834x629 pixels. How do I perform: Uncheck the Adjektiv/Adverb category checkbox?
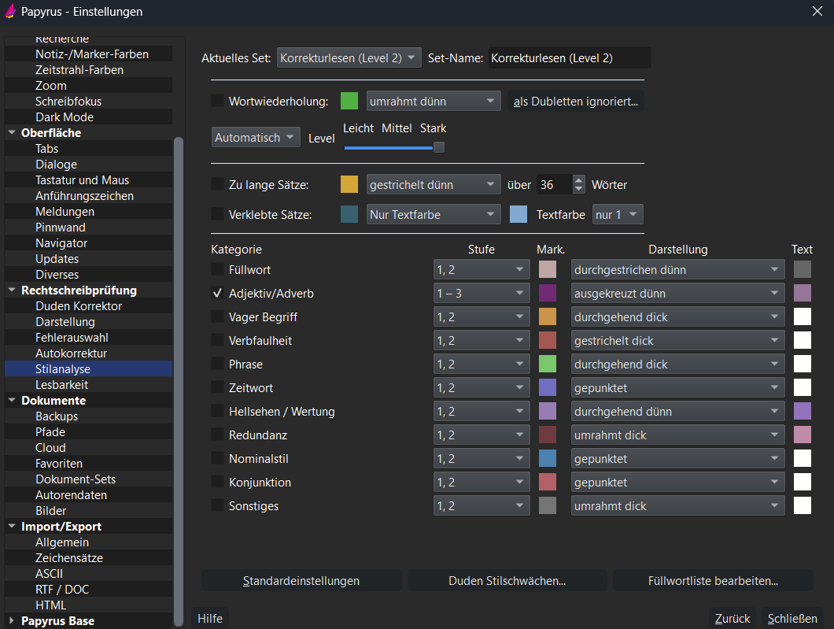(218, 294)
